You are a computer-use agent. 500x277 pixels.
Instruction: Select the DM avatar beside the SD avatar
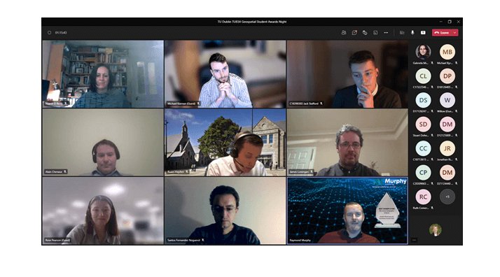(447, 125)
